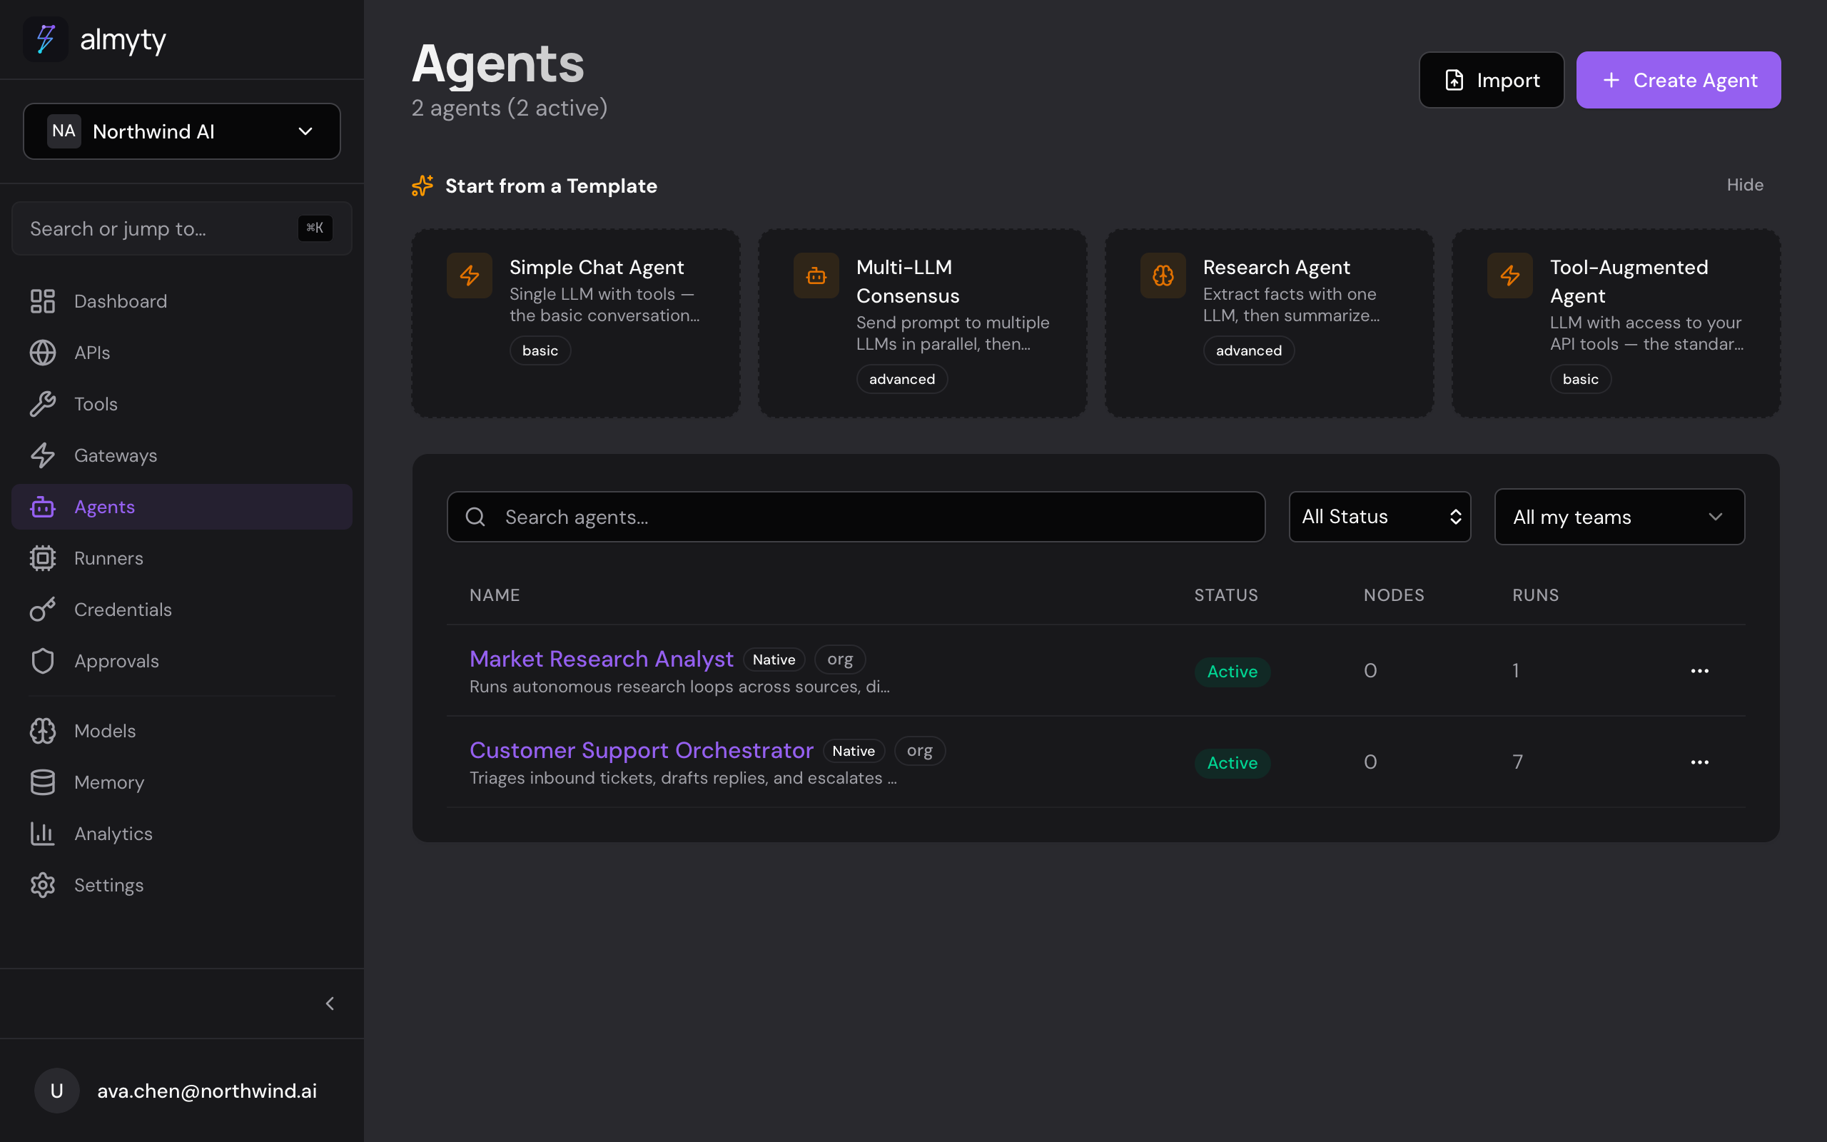Click the ⌘K shortcut badge

(x=315, y=228)
